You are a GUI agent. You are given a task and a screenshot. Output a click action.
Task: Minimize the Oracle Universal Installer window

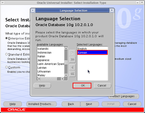coord(138,2)
